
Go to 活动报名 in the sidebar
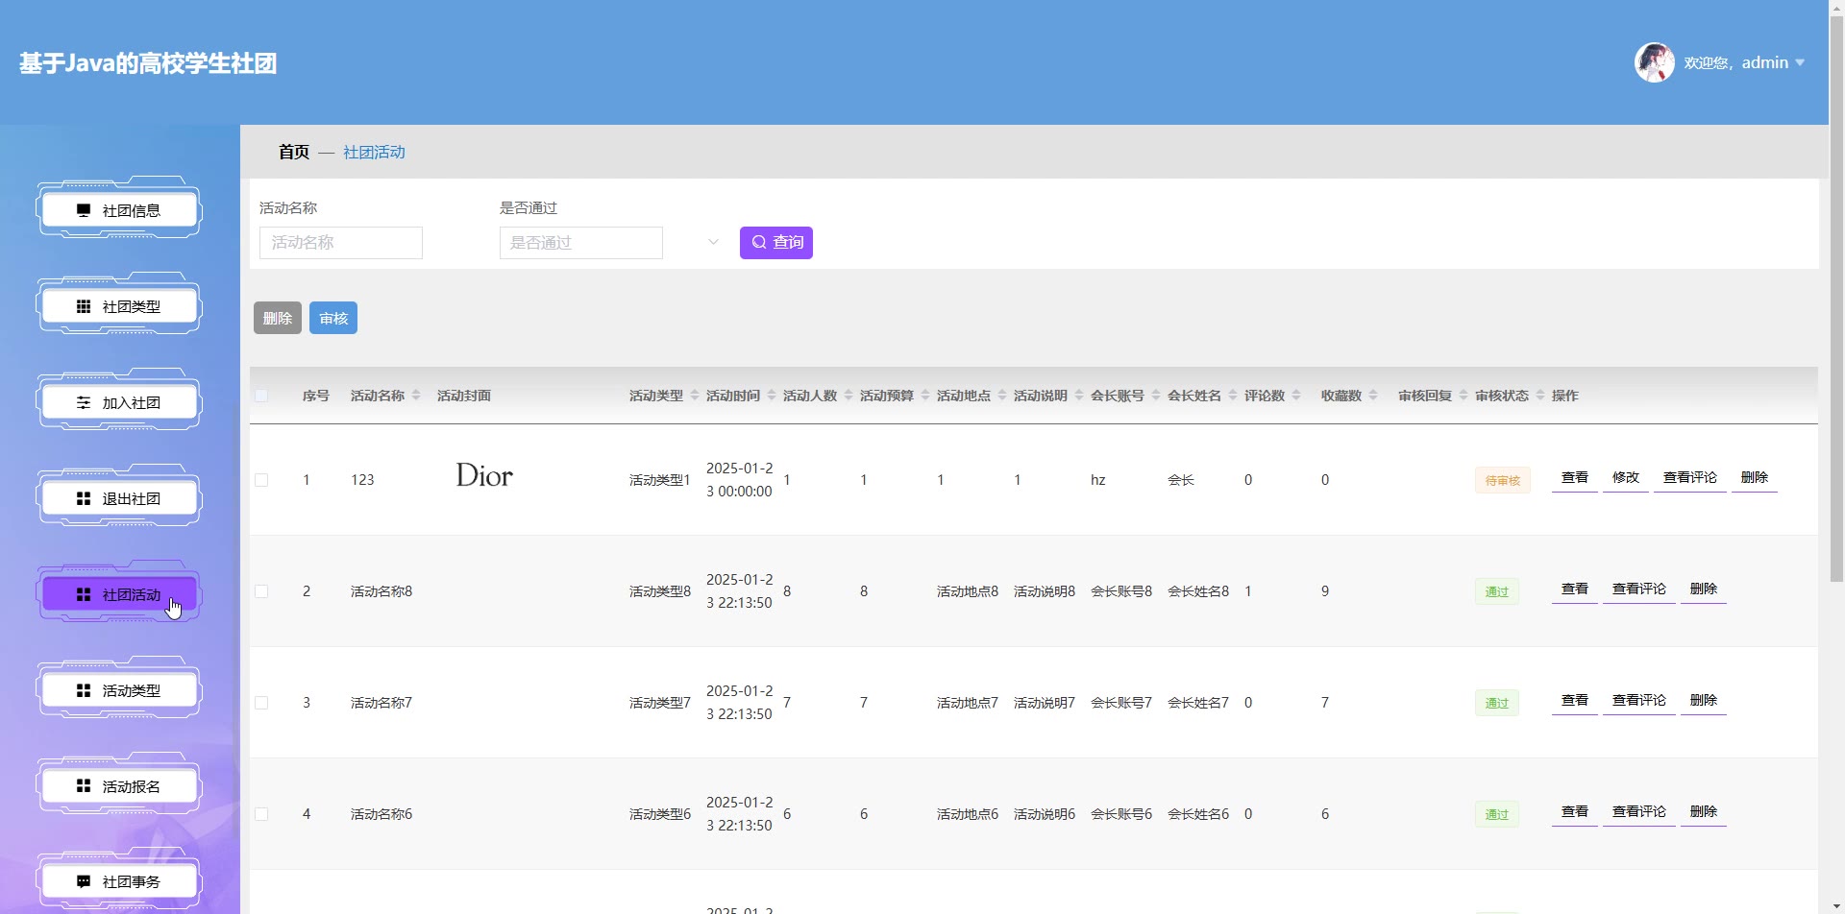point(119,786)
